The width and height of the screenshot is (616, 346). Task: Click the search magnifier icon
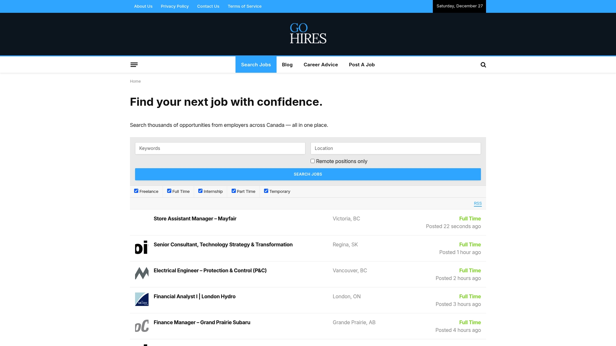pyautogui.click(x=483, y=64)
